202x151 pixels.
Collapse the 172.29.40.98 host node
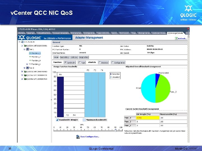19,42
